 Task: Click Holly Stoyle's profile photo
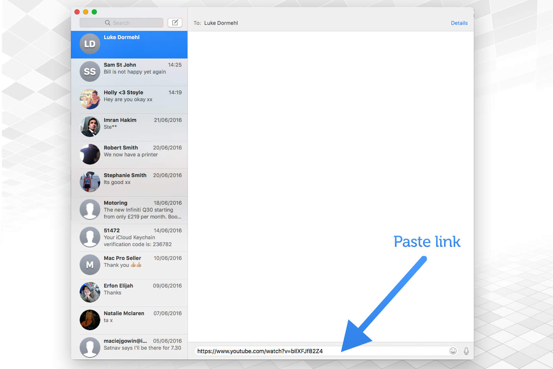pos(90,99)
